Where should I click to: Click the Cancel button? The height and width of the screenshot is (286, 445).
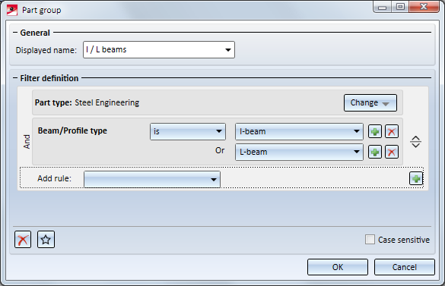(x=405, y=267)
